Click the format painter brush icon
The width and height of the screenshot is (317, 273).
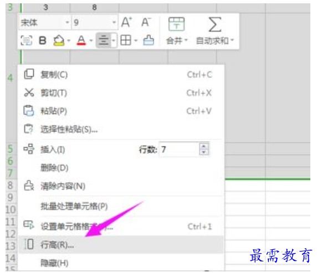(149, 40)
